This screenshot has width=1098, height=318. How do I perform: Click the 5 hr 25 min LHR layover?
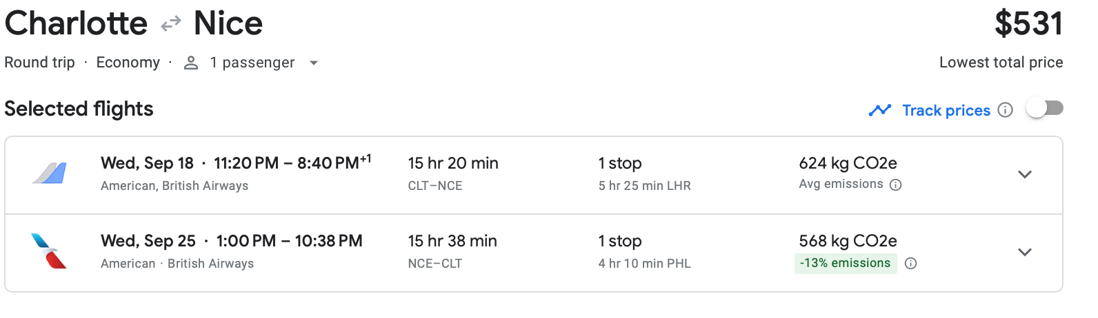[x=644, y=186]
